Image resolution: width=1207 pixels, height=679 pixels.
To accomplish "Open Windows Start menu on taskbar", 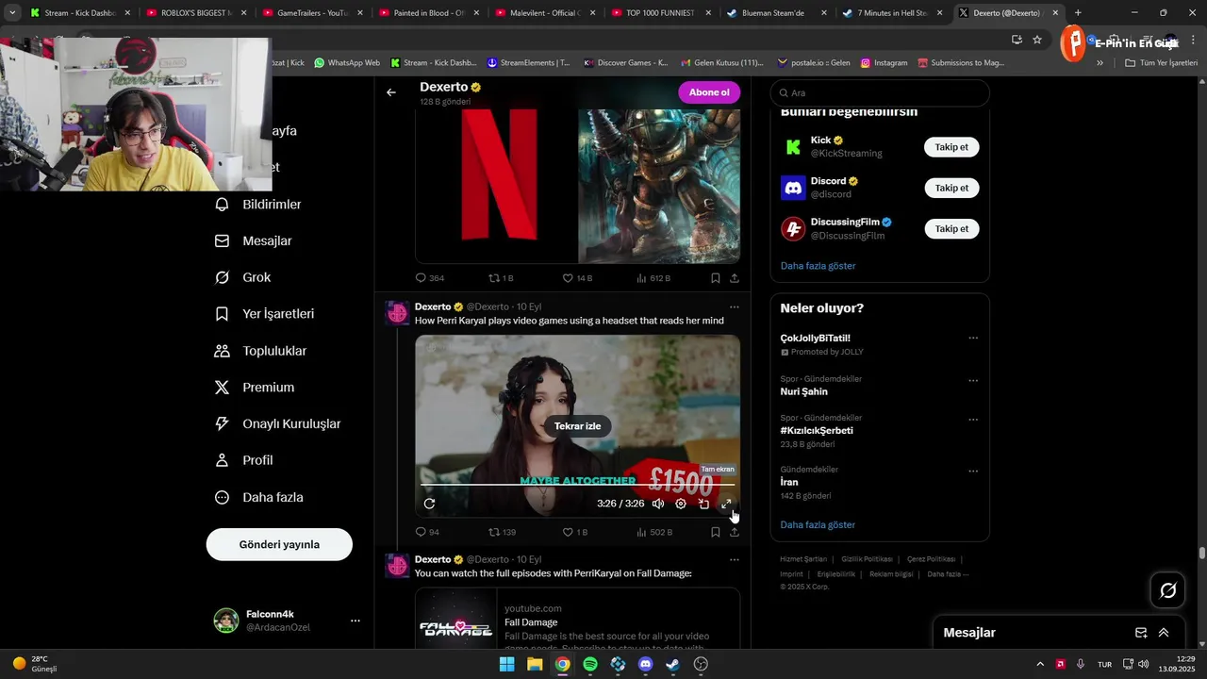I will click(x=506, y=664).
